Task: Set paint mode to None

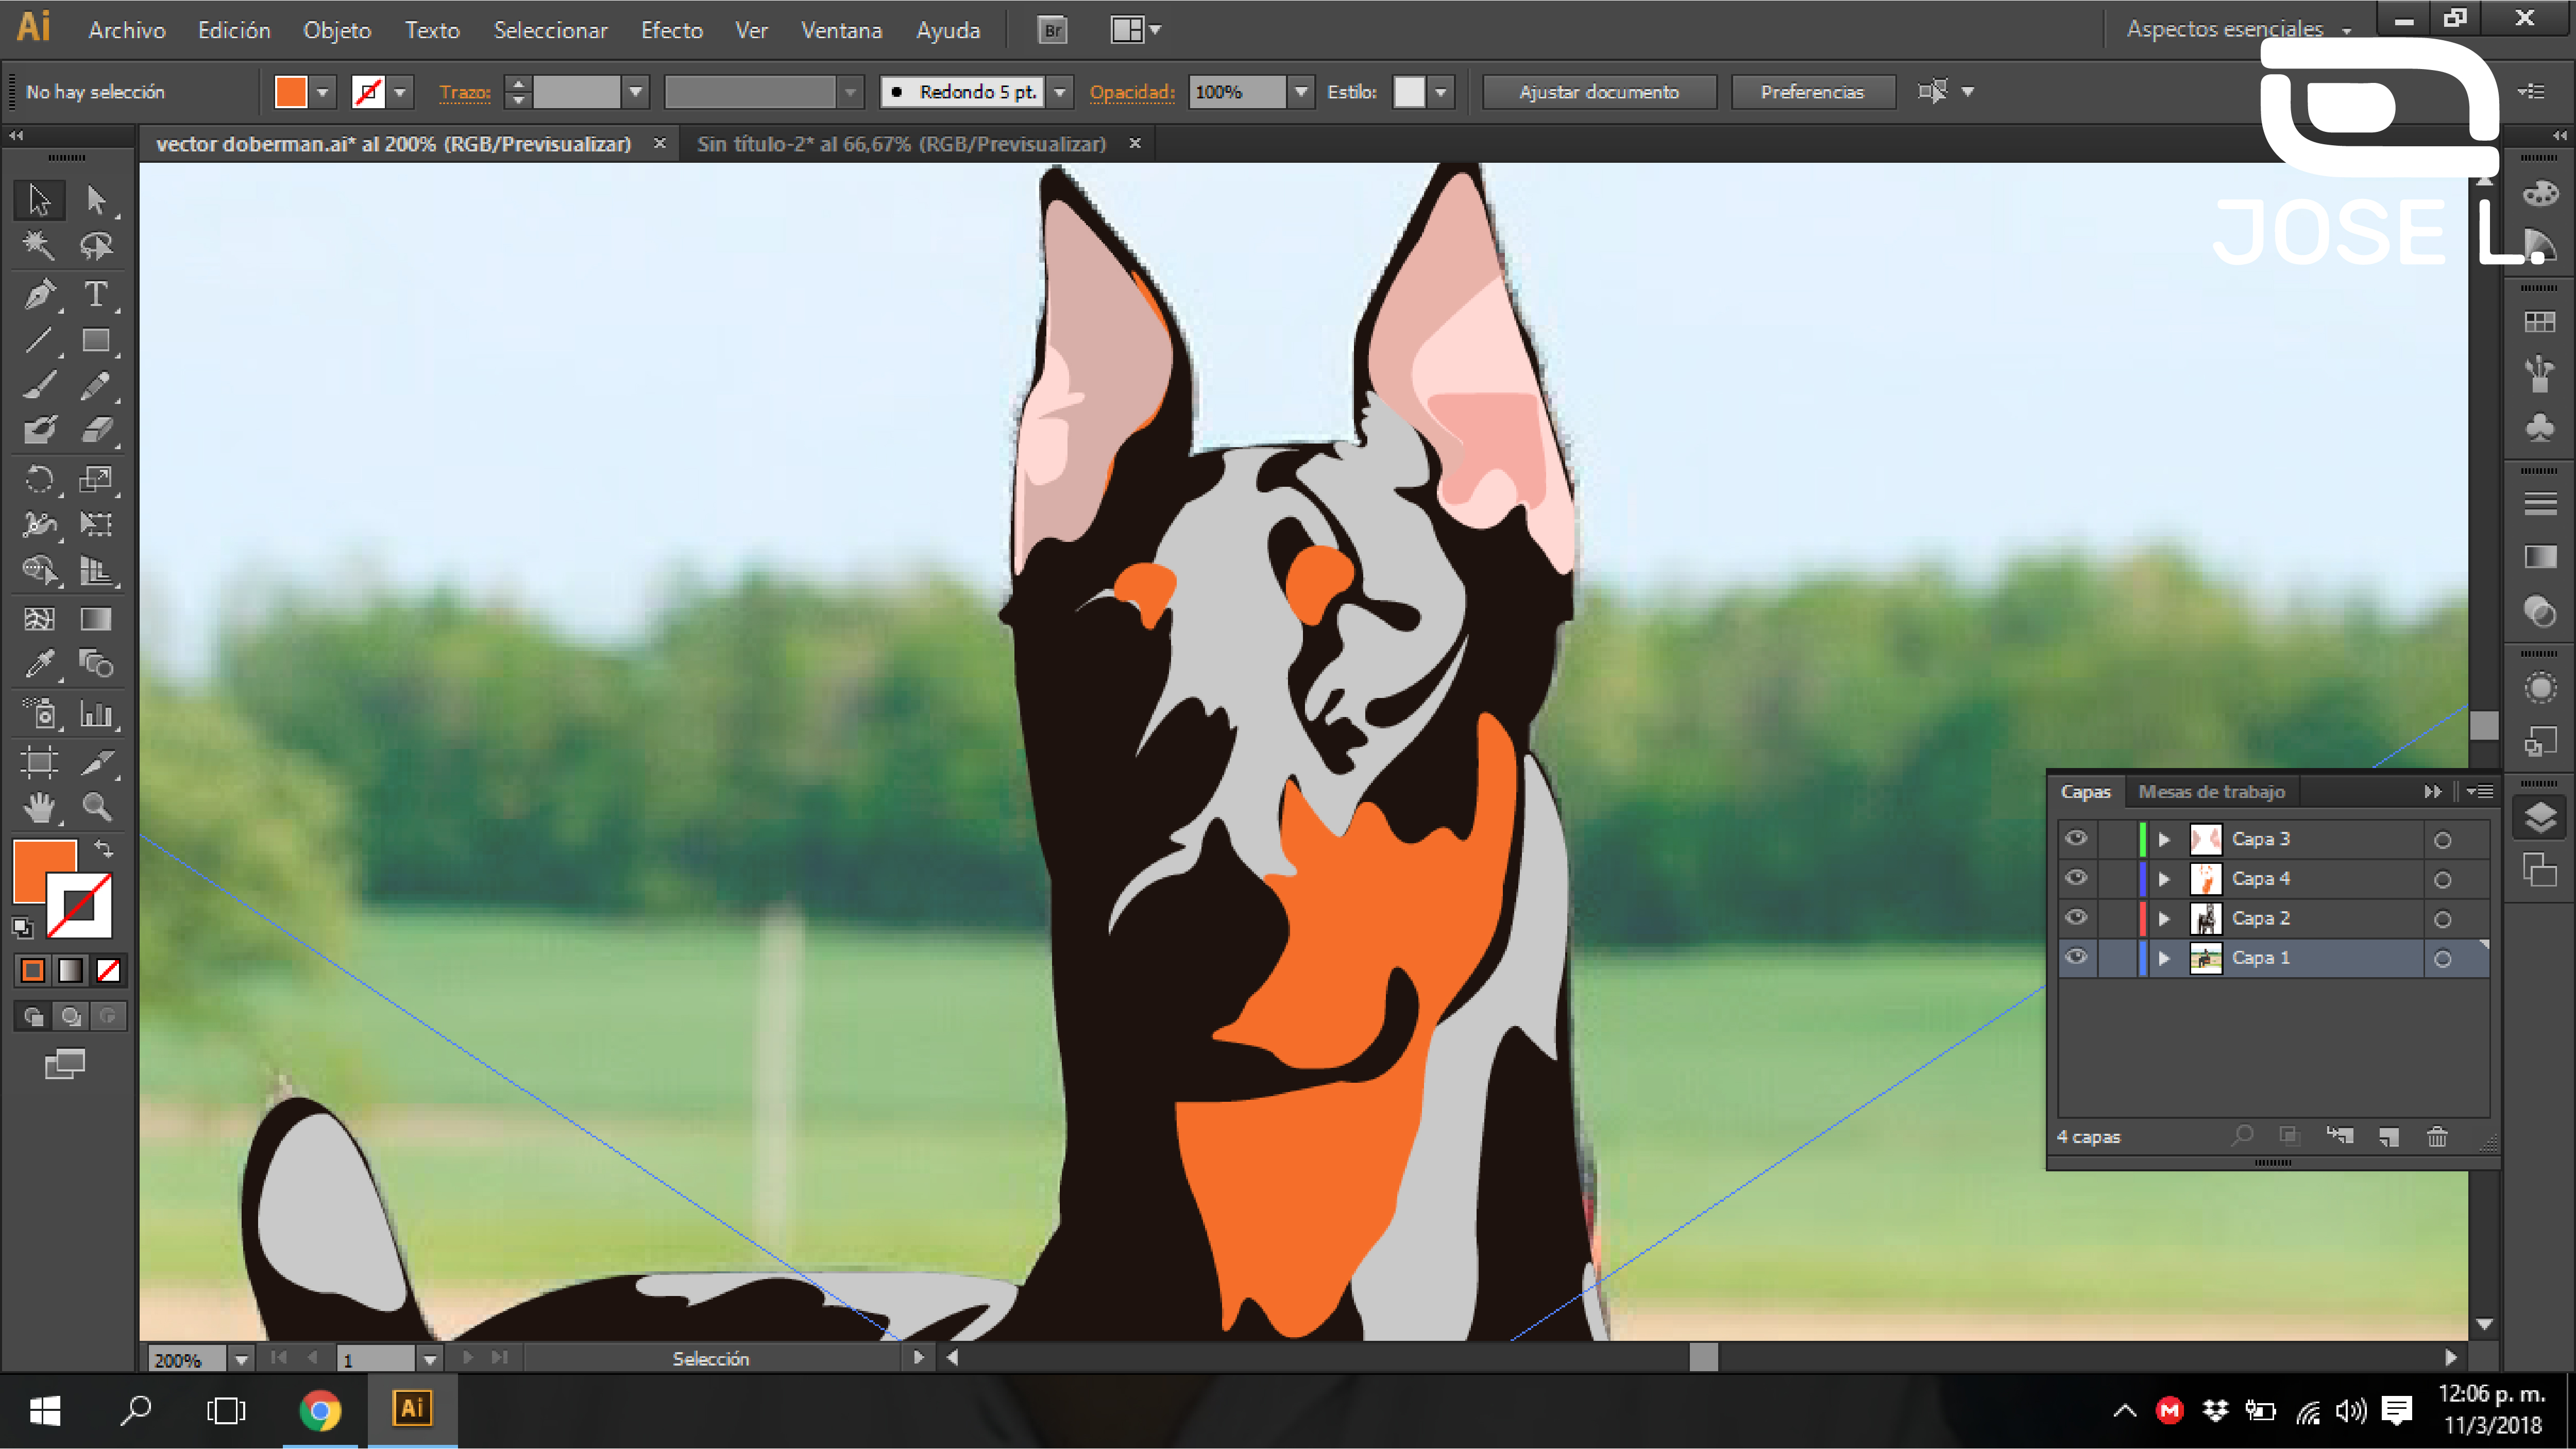Action: pyautogui.click(x=108, y=970)
